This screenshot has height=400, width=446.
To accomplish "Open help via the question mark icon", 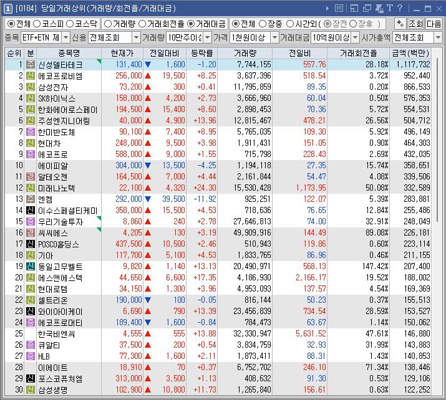I will click(x=400, y=8).
